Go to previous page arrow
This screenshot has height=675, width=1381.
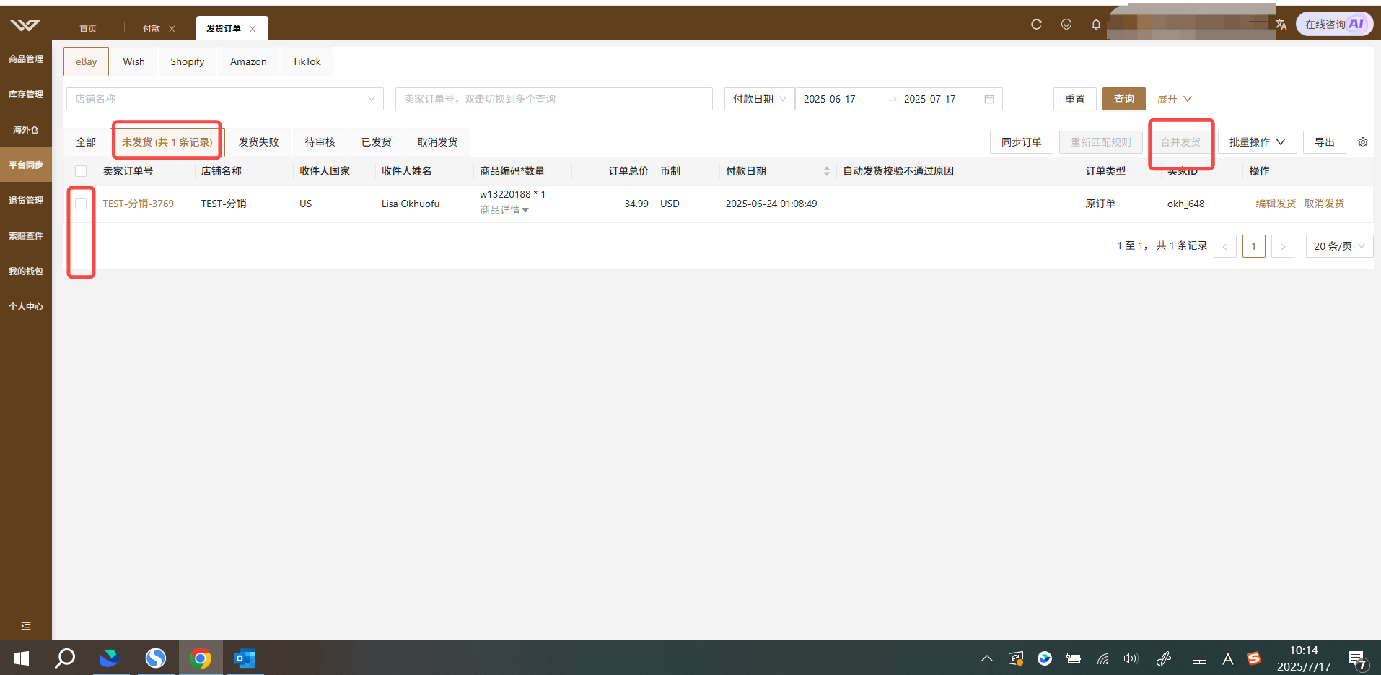point(1225,246)
